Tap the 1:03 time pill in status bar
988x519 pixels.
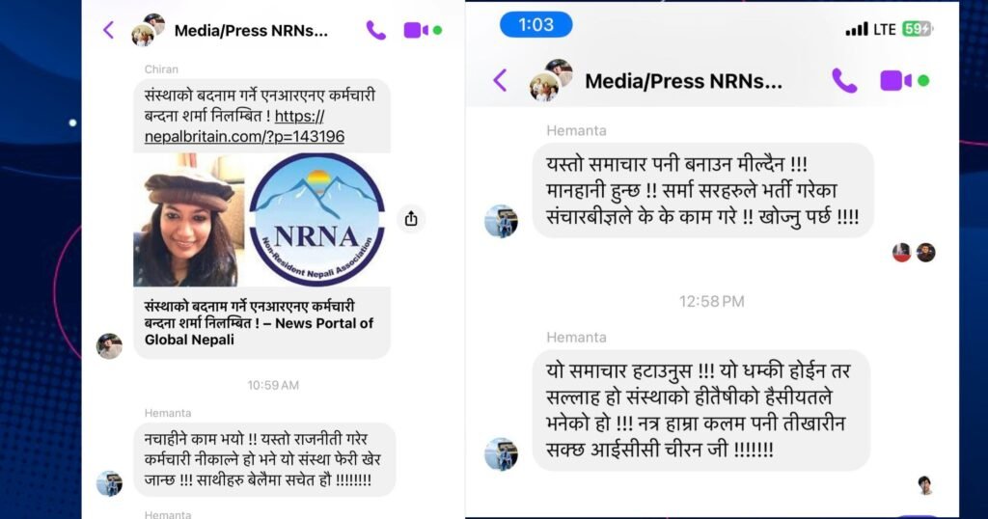click(536, 24)
